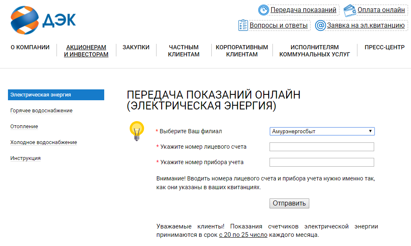Open Вопросы и ответы link
Viewport: 411px width, 246px height.
click(x=278, y=25)
